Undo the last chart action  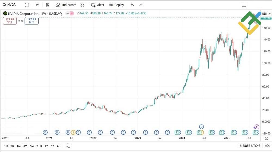click(x=132, y=5)
